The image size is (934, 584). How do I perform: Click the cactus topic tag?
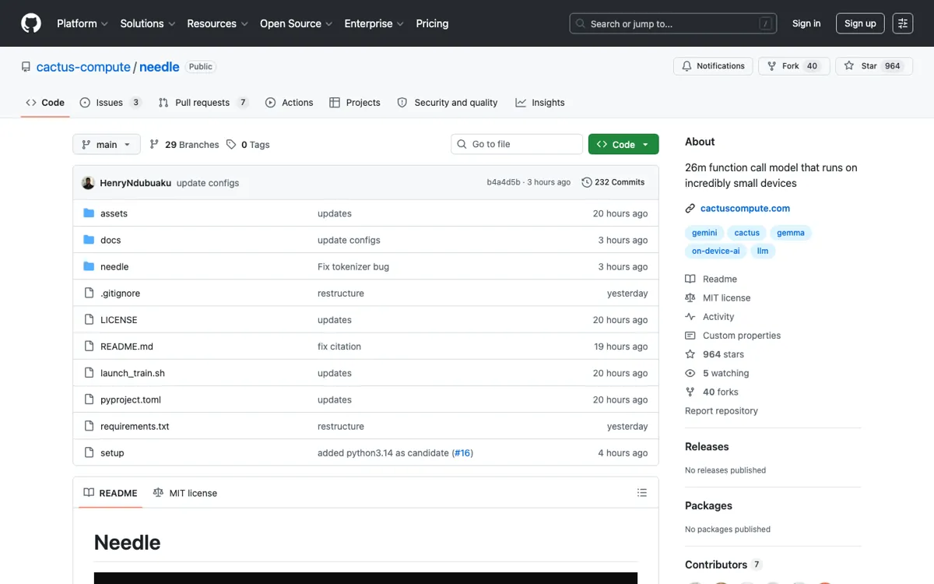point(746,233)
